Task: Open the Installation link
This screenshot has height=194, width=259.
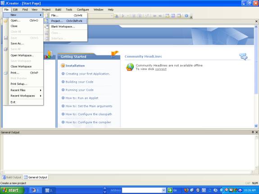Action: 75,66
